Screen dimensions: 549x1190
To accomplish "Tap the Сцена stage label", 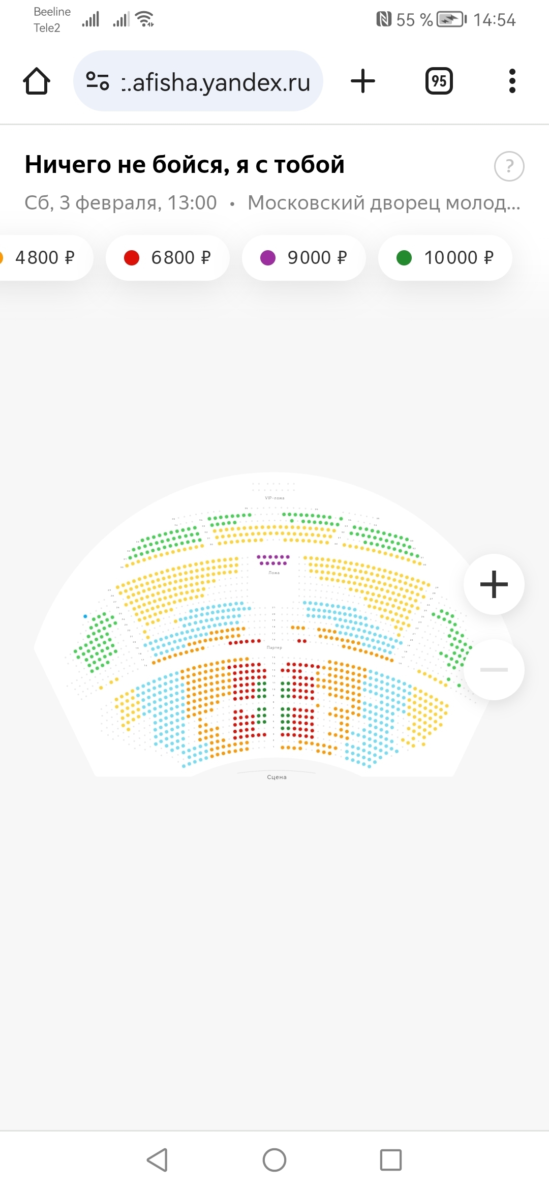I will coord(277,777).
